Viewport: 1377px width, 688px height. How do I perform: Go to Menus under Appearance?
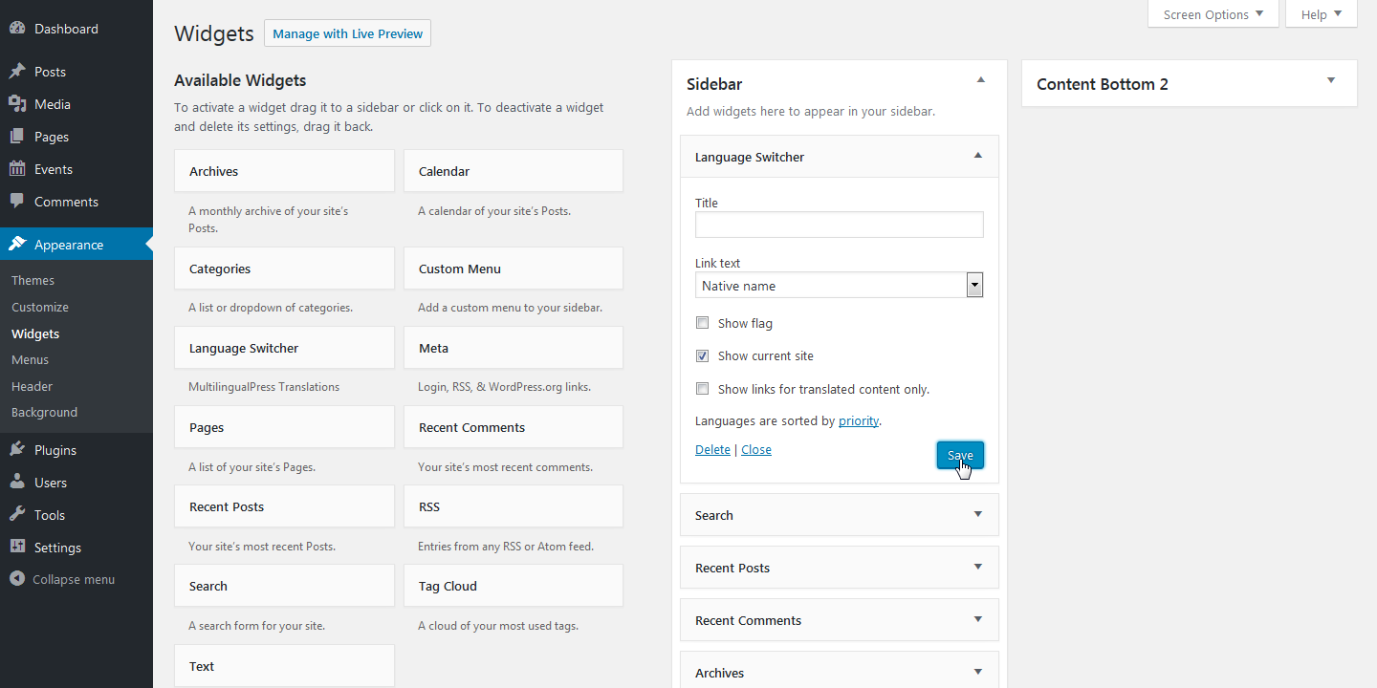(x=30, y=359)
